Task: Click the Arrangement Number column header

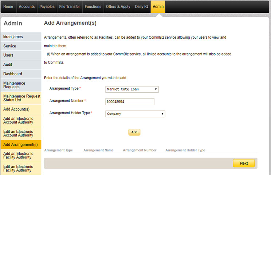Action: click(x=140, y=150)
